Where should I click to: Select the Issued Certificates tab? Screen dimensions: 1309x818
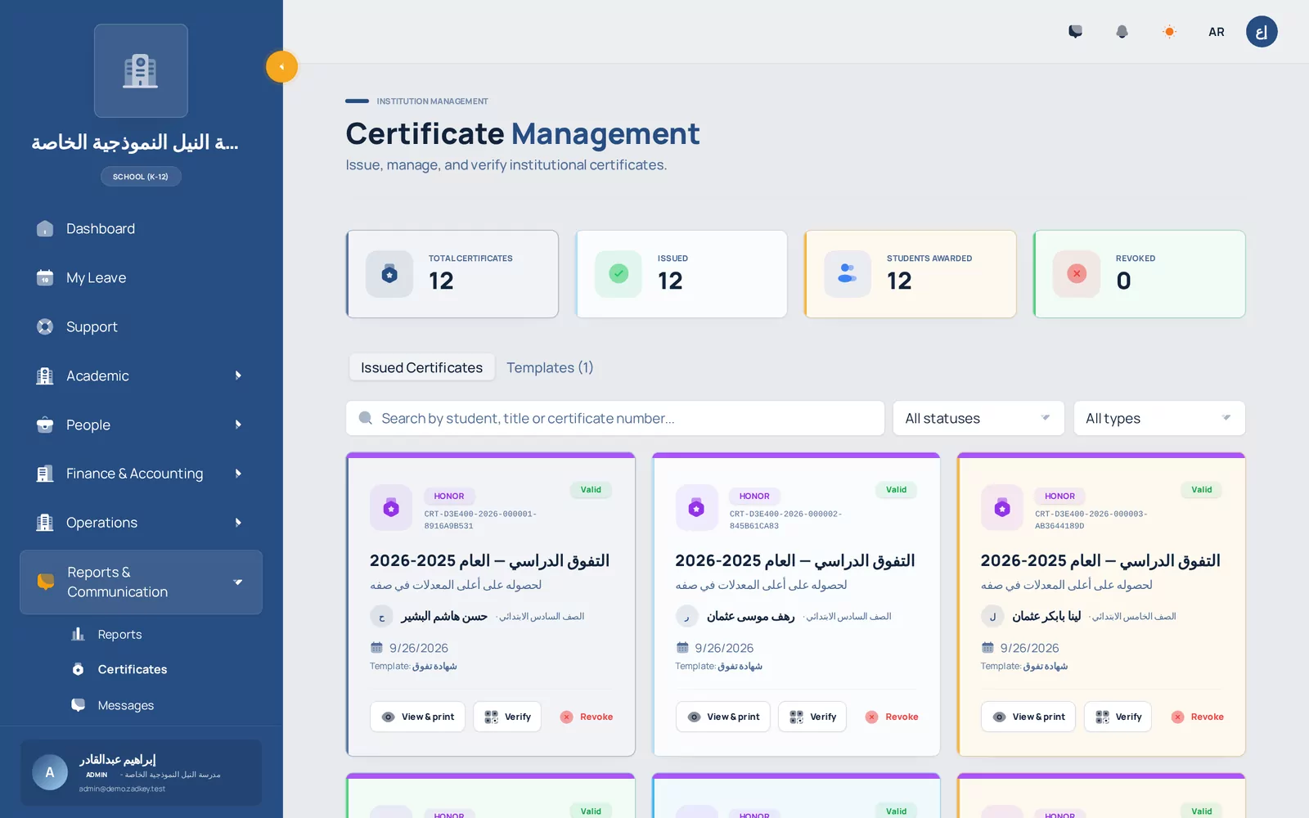point(421,368)
